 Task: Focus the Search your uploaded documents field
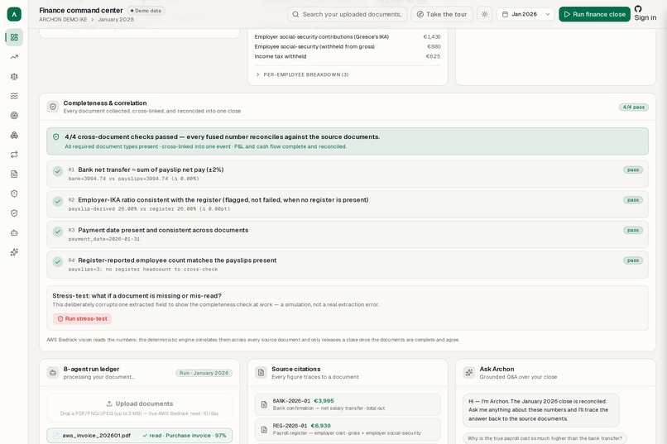coord(347,14)
